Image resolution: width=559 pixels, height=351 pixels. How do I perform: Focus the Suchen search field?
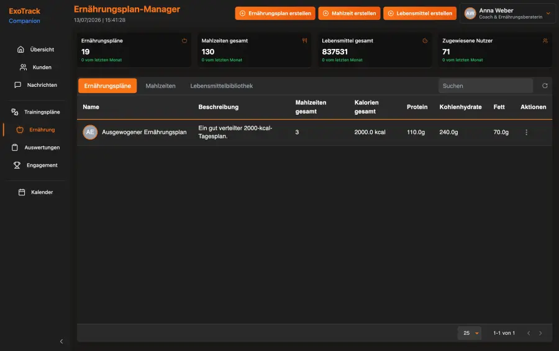coord(486,86)
